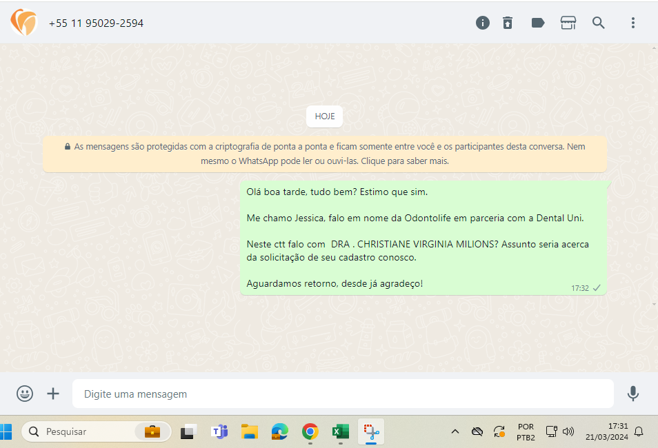Open Excel from the taskbar
This screenshot has width=658, height=448.
coord(340,431)
